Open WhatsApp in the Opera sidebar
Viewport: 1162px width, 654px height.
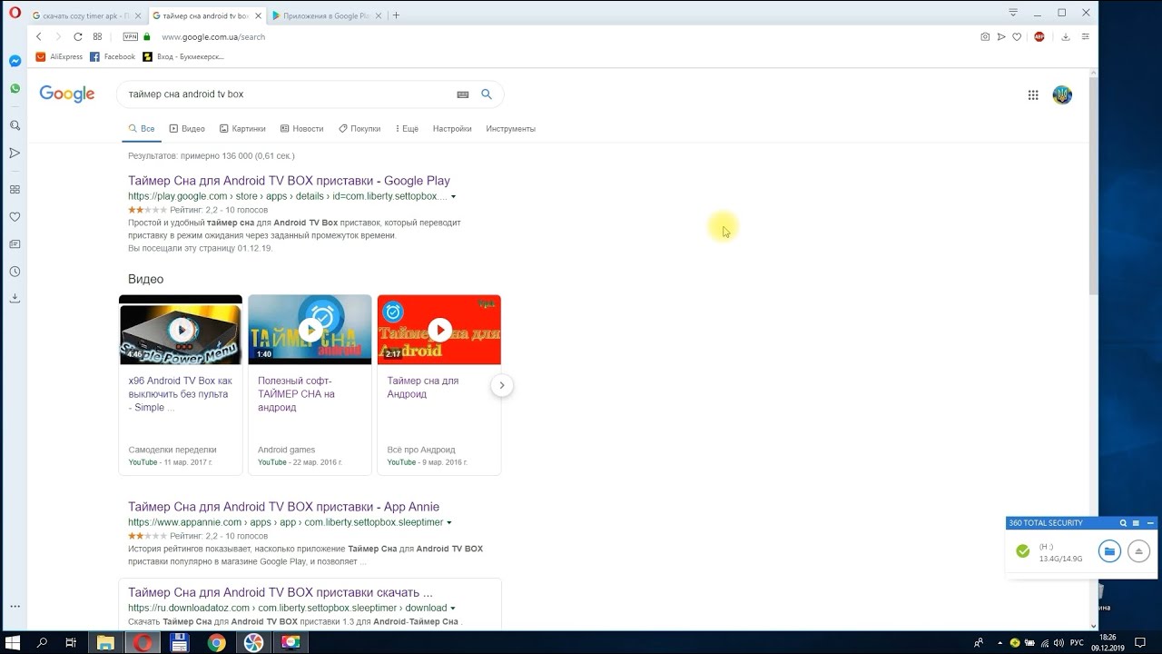15,89
